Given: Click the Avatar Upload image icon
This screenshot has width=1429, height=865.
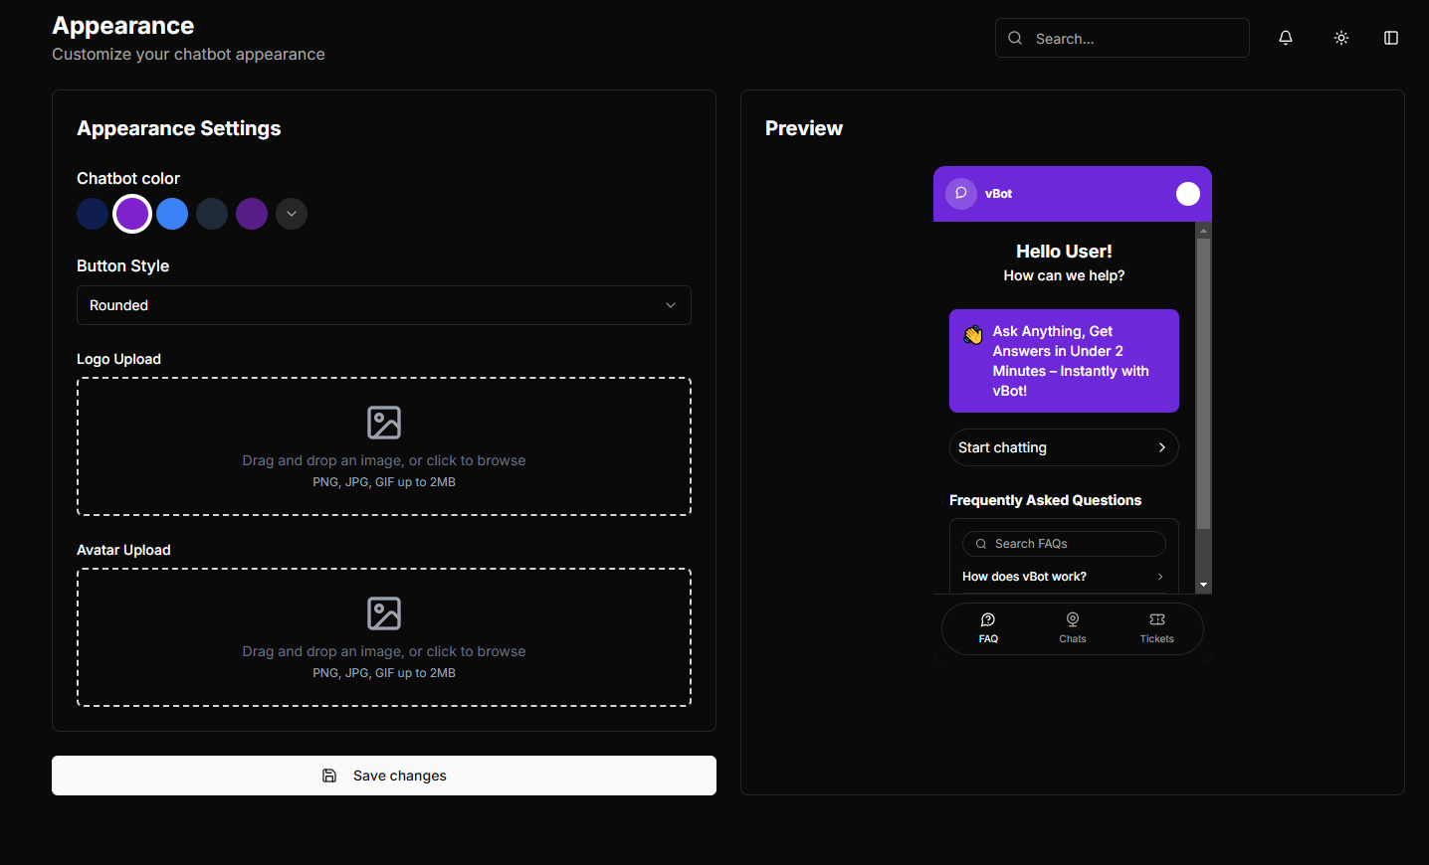Looking at the screenshot, I should [384, 613].
